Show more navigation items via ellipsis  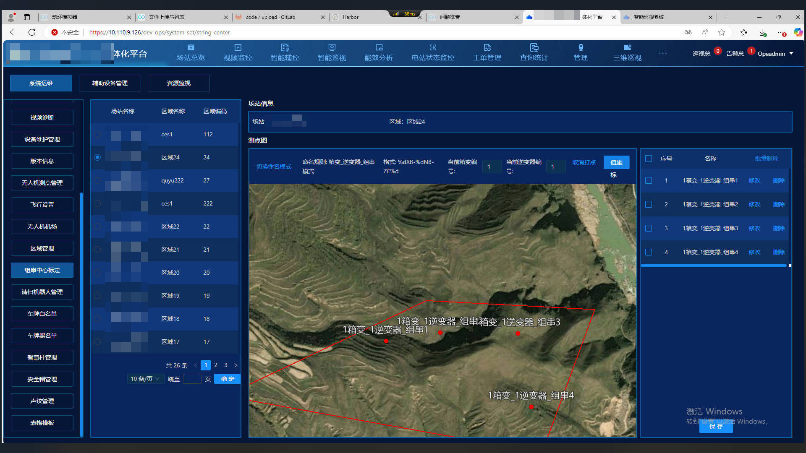pos(663,53)
